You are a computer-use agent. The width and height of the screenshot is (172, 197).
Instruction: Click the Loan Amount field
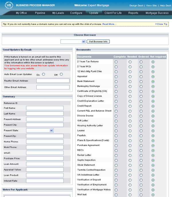click(45, 164)
